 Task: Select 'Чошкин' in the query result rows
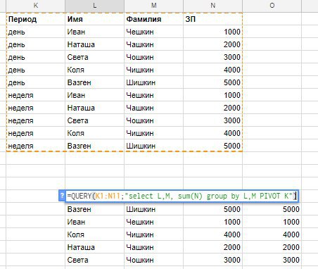coord(154,260)
